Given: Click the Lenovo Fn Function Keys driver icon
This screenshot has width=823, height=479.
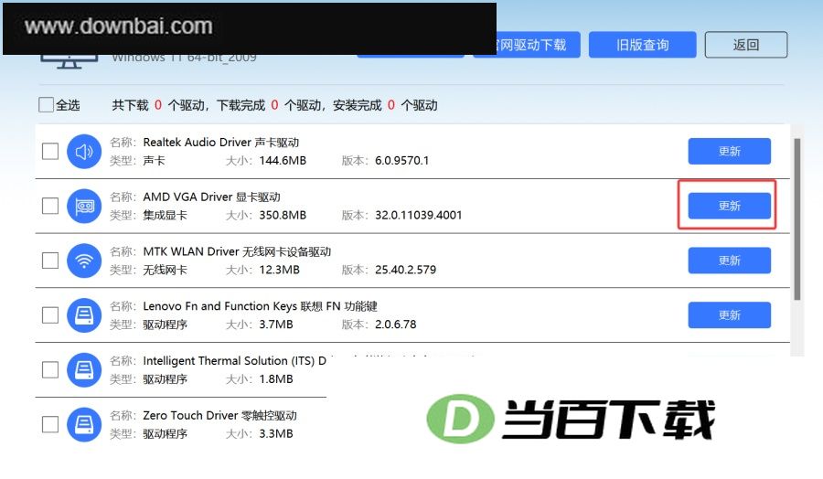Looking at the screenshot, I should click(x=84, y=315).
